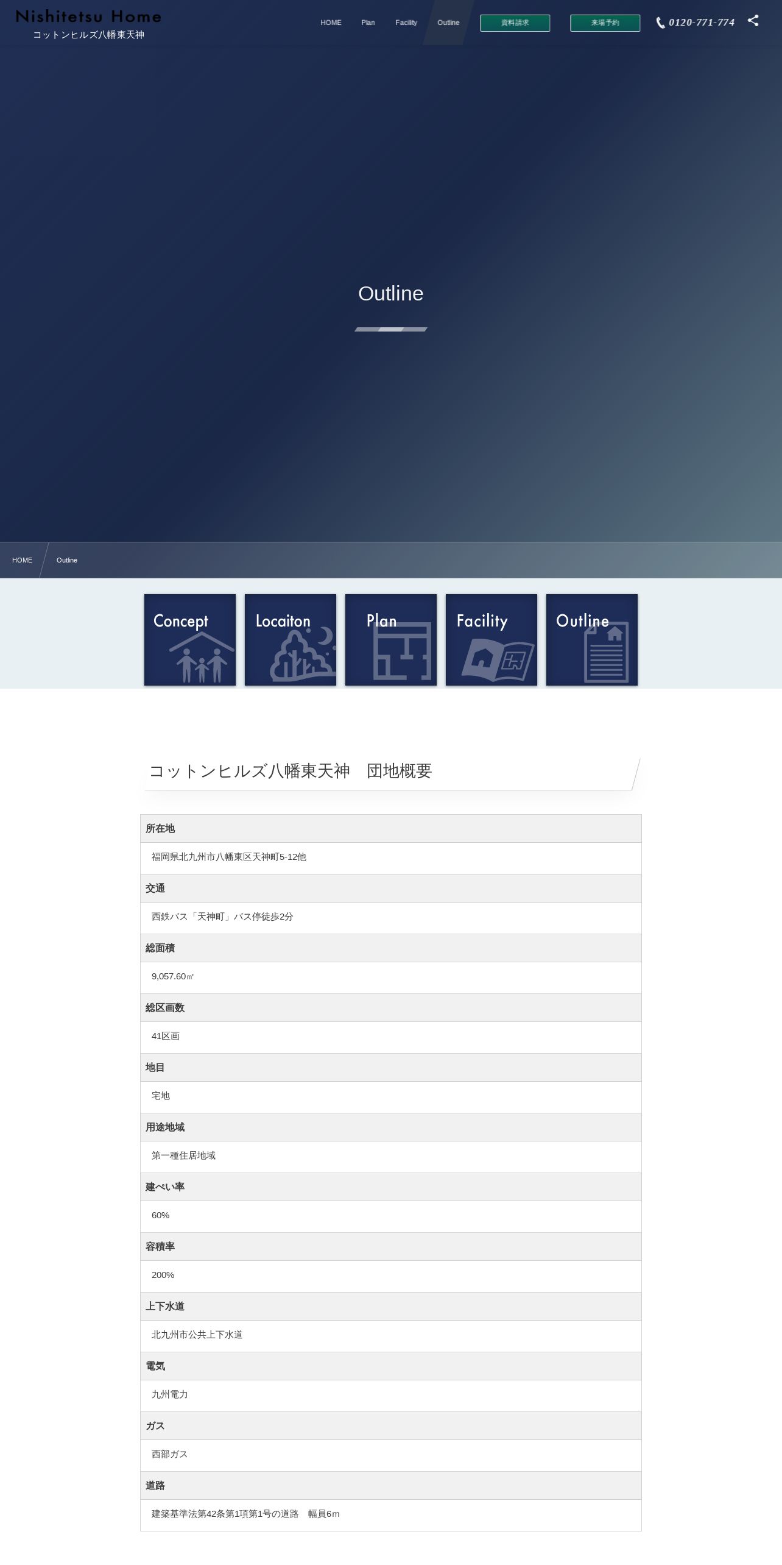
Task: Click the Nishitetsu Home logo
Action: pyautogui.click(x=88, y=16)
